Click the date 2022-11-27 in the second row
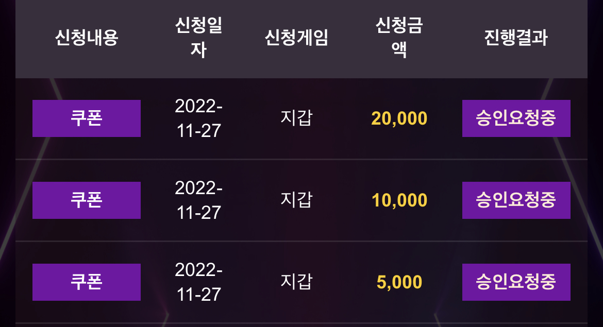The width and height of the screenshot is (603, 327). click(199, 200)
